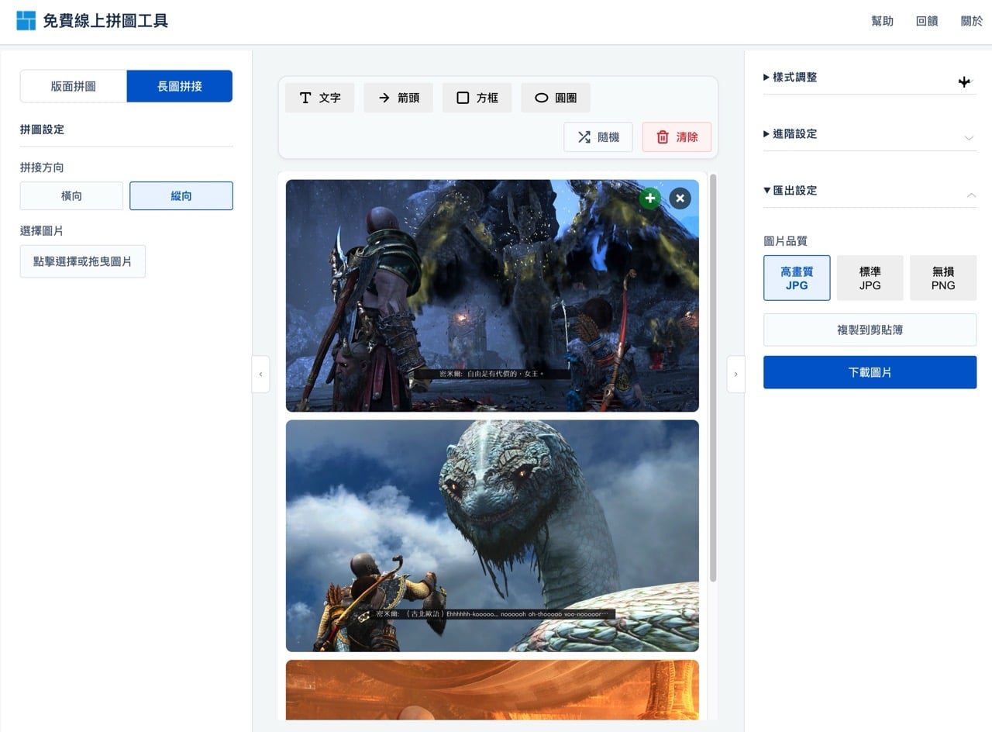Screen dimensions: 992x732
Task: Click the canvas vertical scrollbar
Action: click(713, 378)
